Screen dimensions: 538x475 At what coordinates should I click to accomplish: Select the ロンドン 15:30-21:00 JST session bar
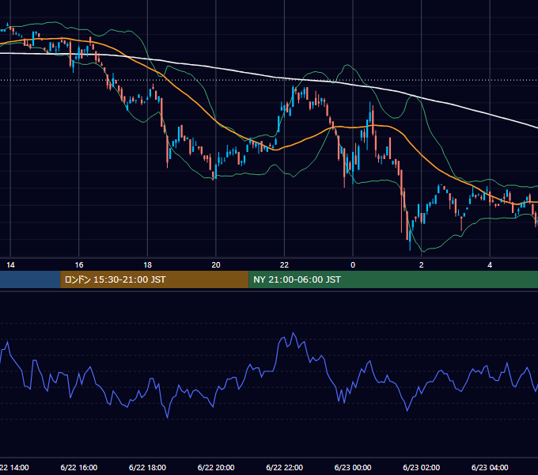tap(154, 279)
